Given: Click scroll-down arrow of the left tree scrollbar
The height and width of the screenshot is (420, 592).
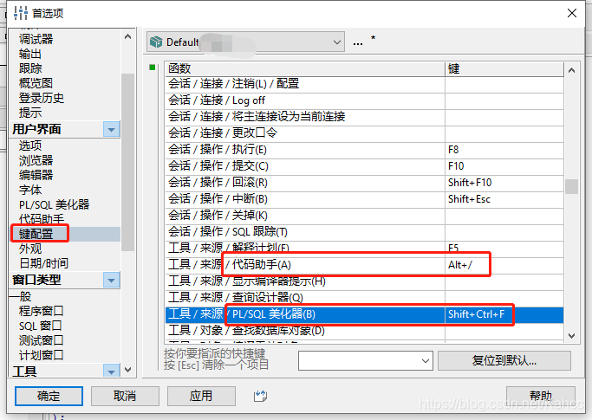Looking at the screenshot, I should [x=127, y=370].
